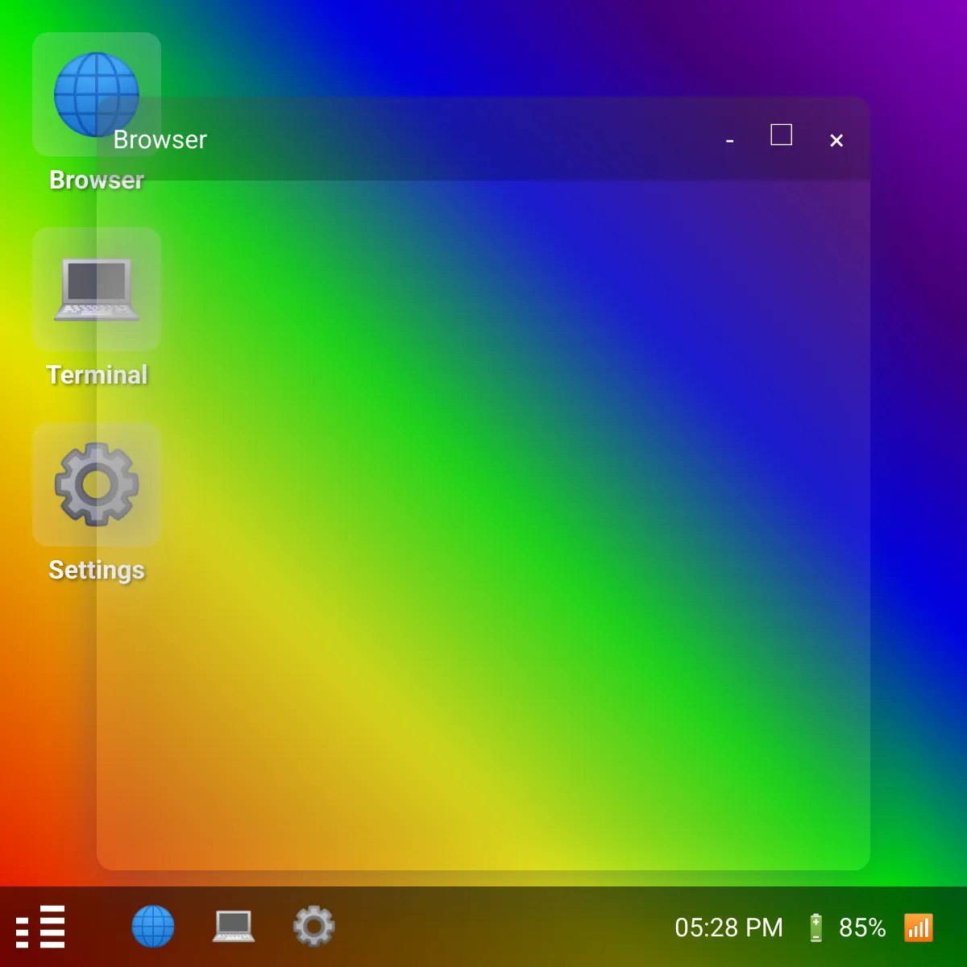Minimize the Browser window

729,141
